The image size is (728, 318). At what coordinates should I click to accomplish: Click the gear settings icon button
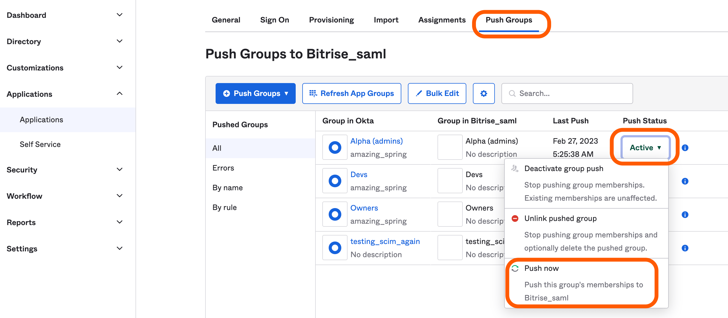[484, 93]
